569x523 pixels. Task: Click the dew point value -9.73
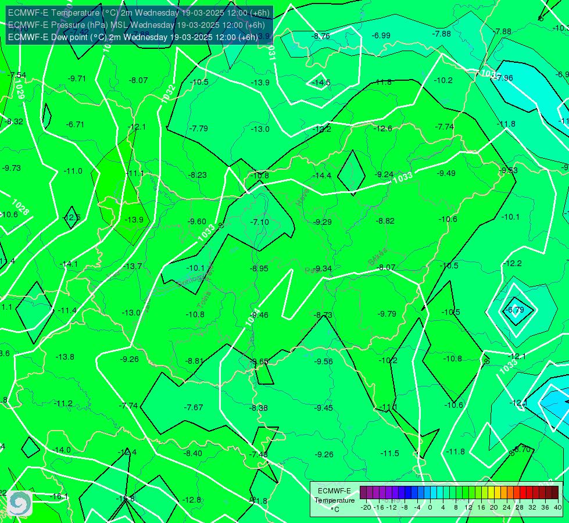pyautogui.click(x=12, y=168)
